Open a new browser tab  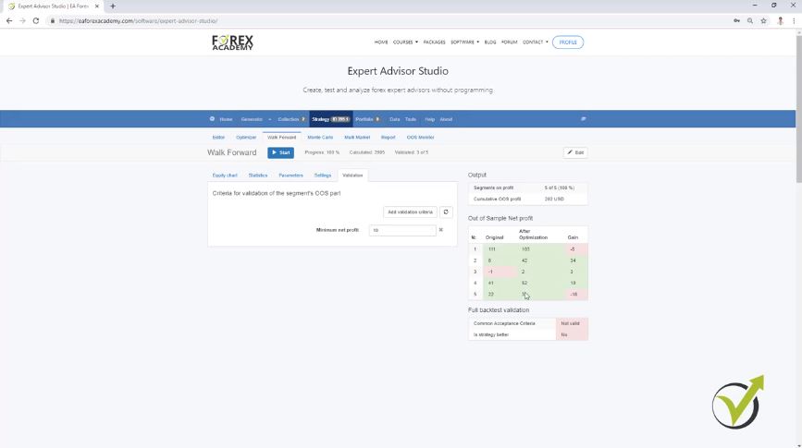113,6
